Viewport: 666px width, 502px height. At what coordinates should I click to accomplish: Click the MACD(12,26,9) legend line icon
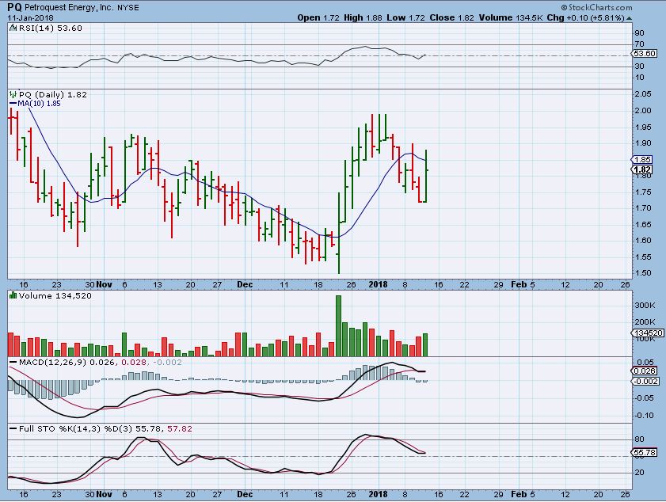[x=12, y=363]
